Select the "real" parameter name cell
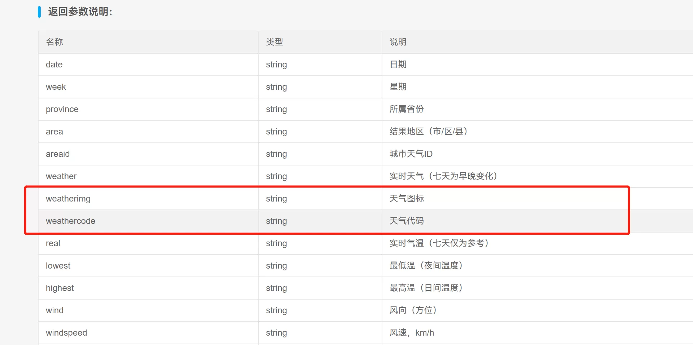The height and width of the screenshot is (345, 693). 53,243
